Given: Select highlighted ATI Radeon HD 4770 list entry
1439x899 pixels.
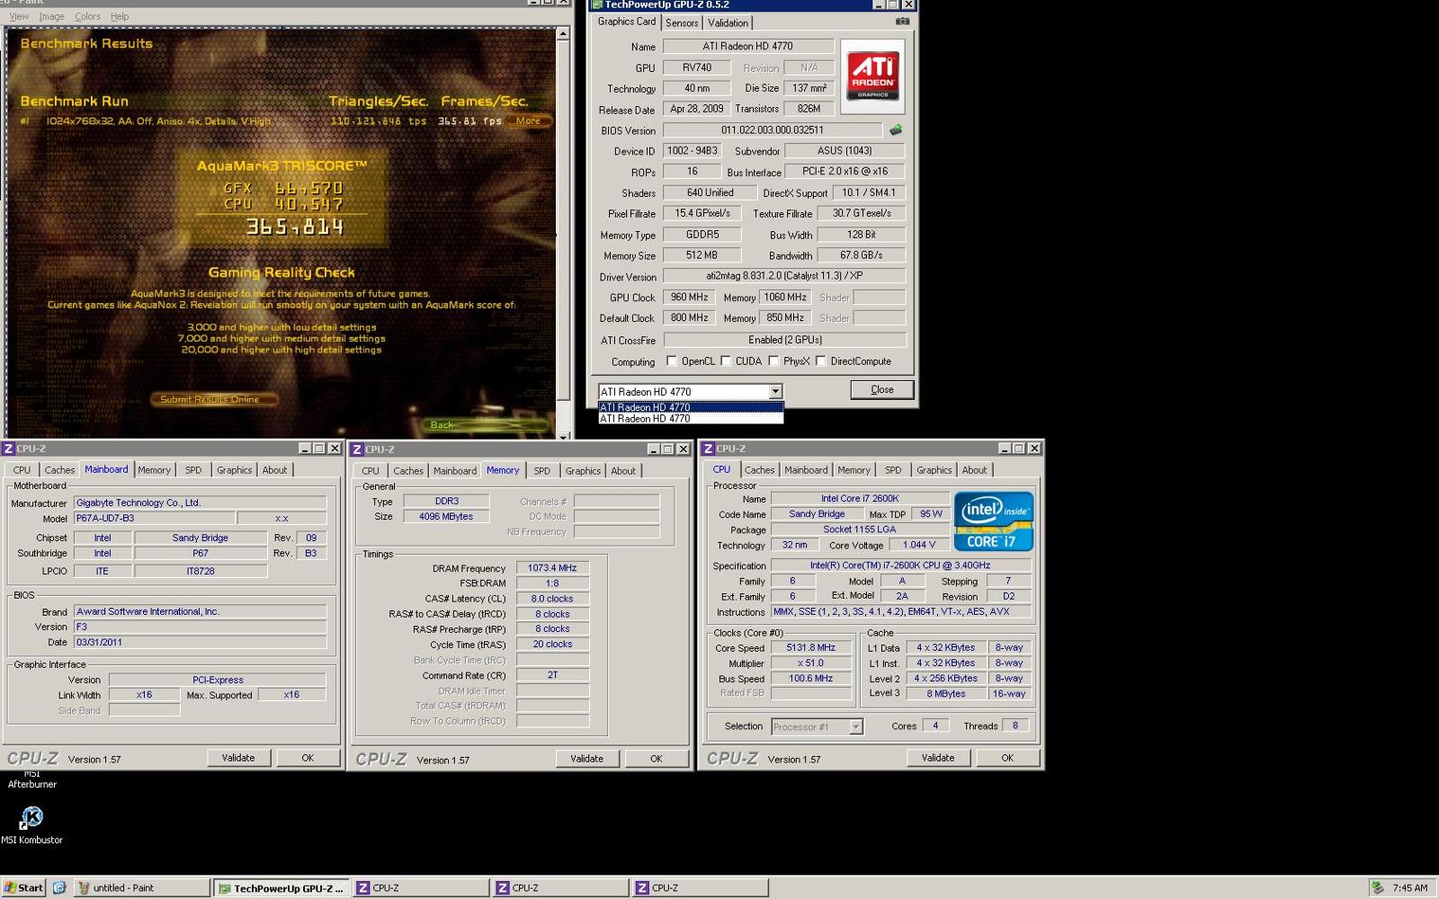Looking at the screenshot, I should (x=691, y=407).
